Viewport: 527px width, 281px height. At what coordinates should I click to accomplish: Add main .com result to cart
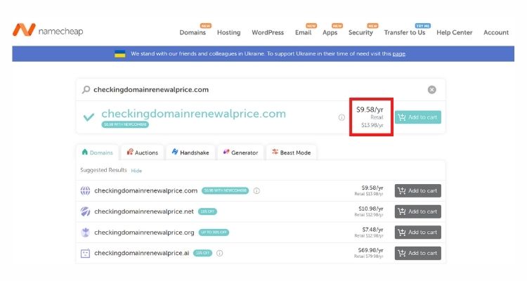pos(418,117)
